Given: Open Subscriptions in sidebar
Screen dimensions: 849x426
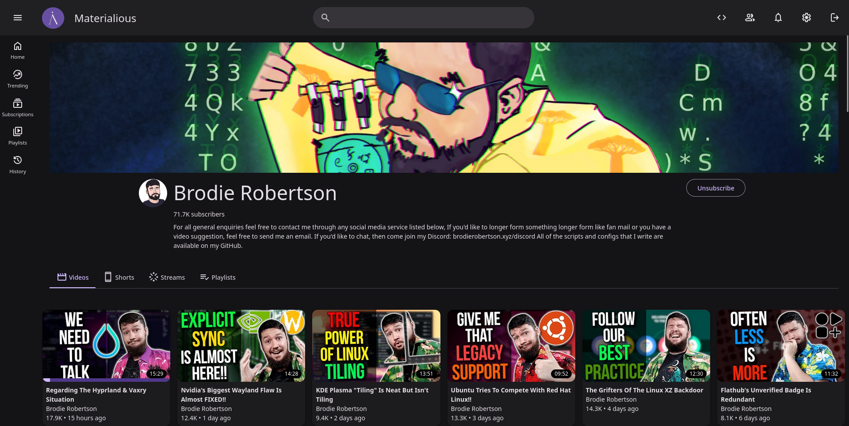Looking at the screenshot, I should point(18,108).
